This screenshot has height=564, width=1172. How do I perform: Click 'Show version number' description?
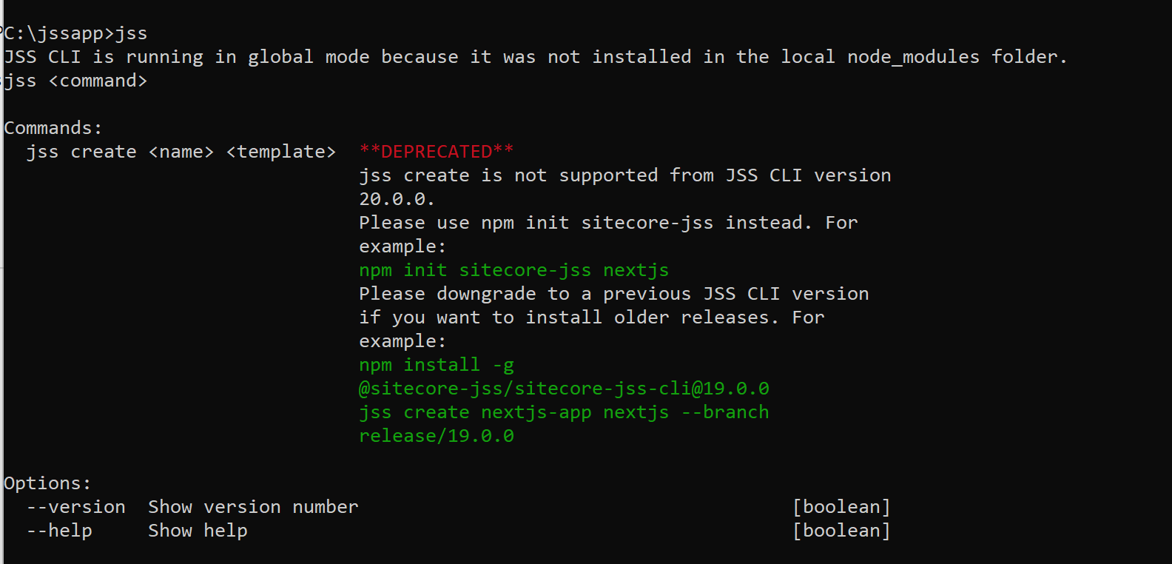coord(253,507)
